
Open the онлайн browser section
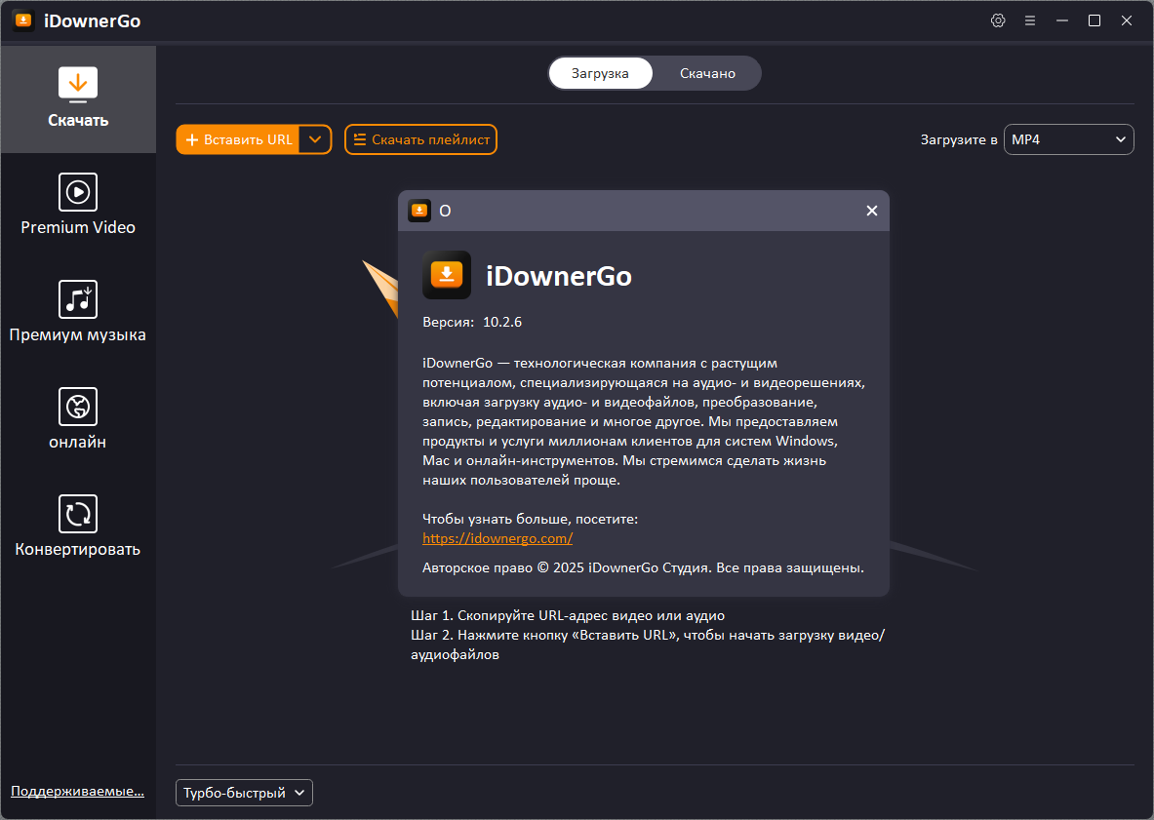78,419
